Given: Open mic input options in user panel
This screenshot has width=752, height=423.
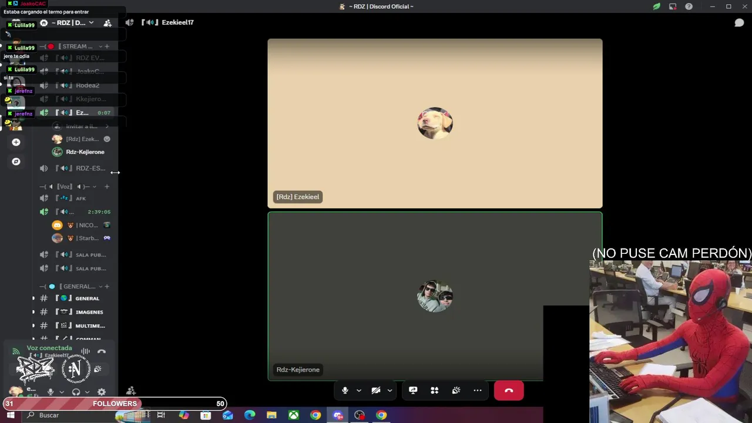Looking at the screenshot, I should tap(62, 392).
